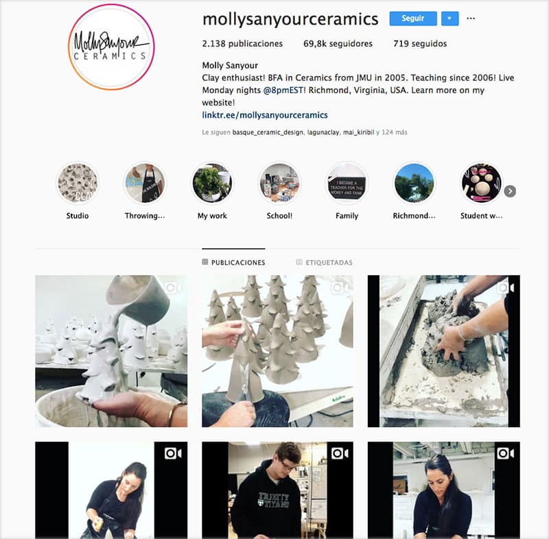This screenshot has height=539, width=549.
Task: Open the 69,8k seguidores list
Action: [x=338, y=44]
